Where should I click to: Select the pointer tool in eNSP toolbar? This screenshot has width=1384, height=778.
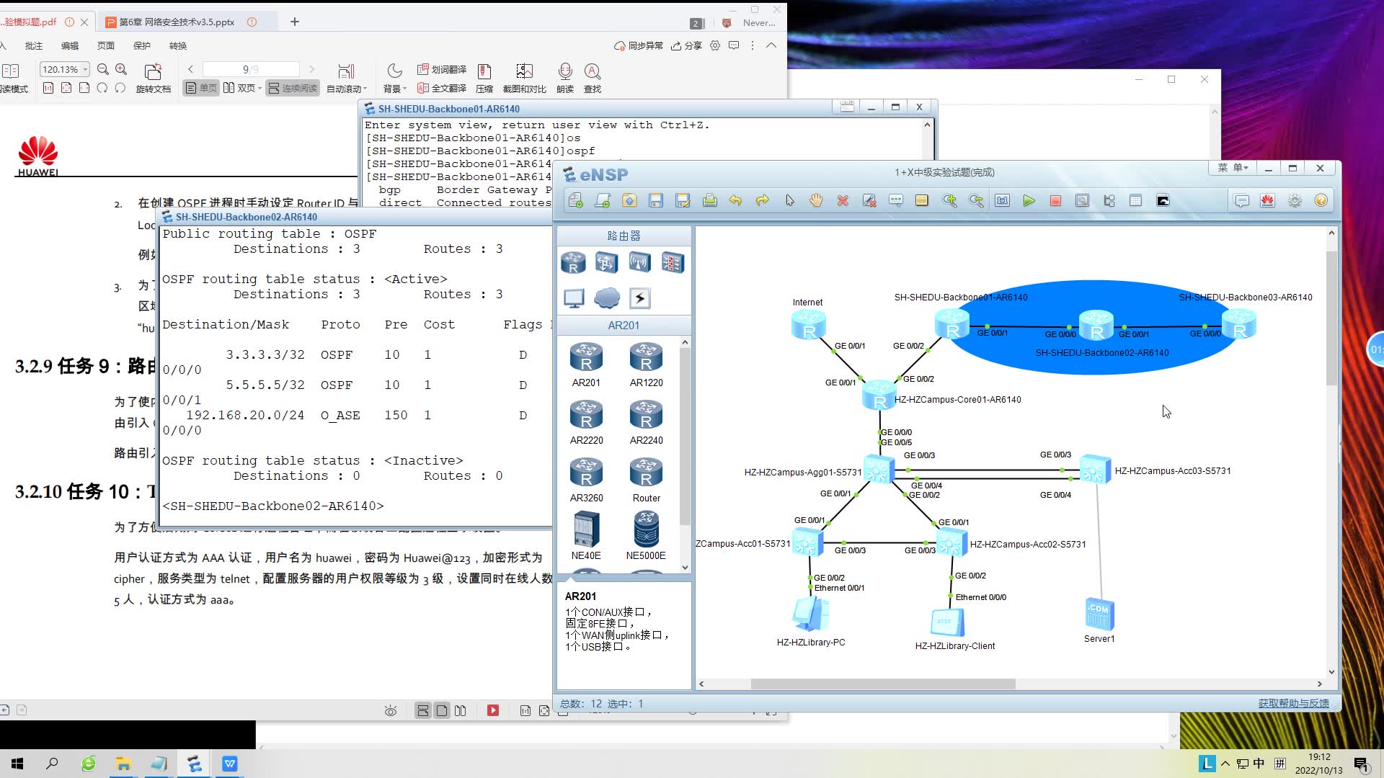pyautogui.click(x=789, y=201)
